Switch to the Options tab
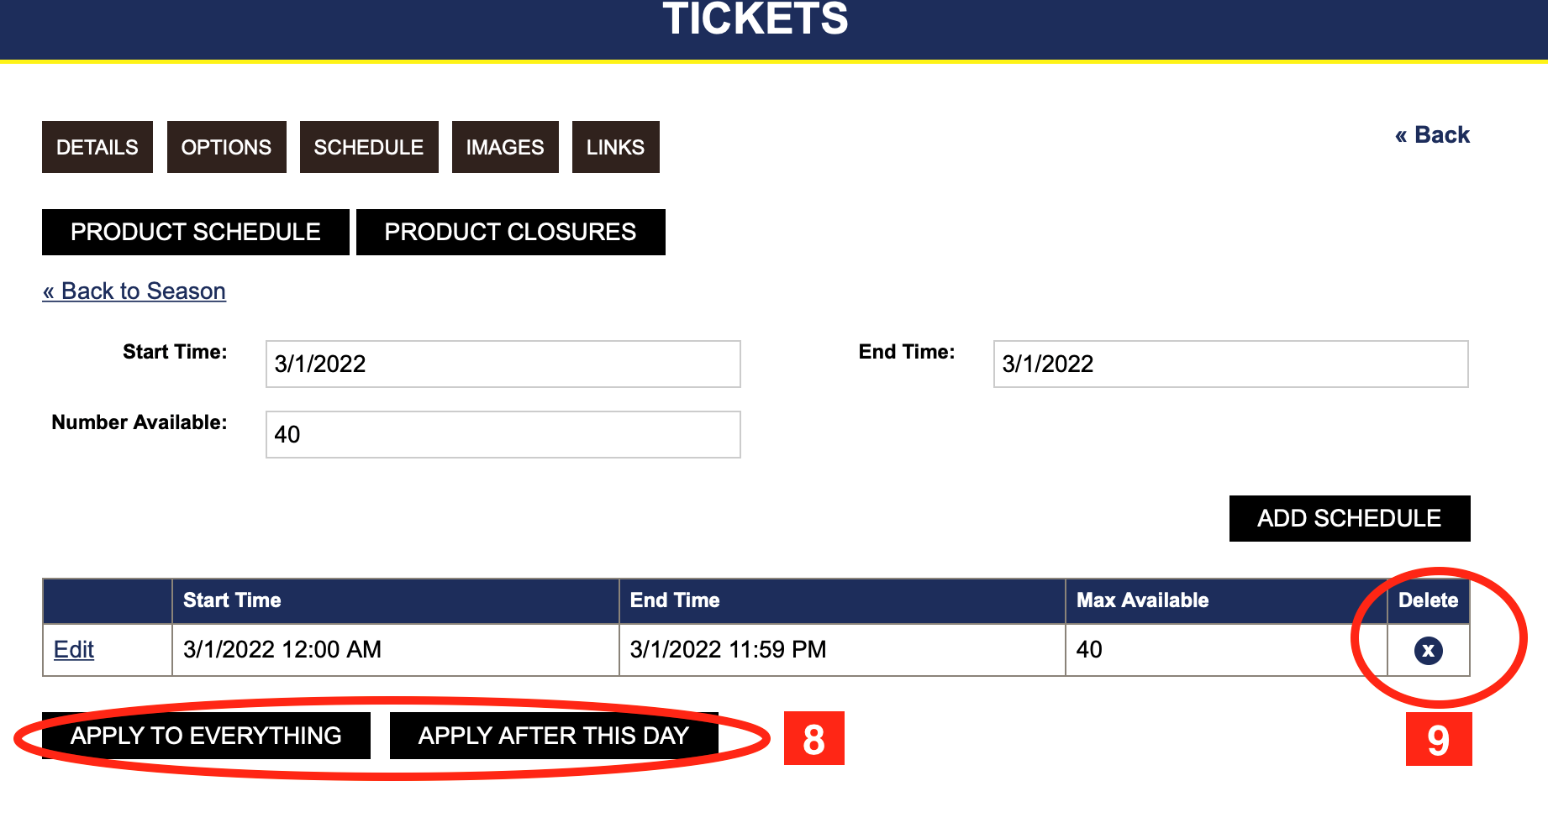 226,147
